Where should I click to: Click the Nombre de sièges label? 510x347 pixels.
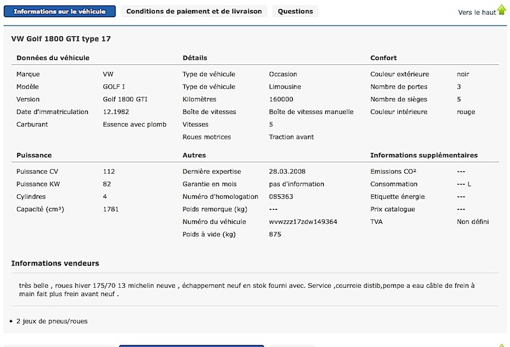398,99
